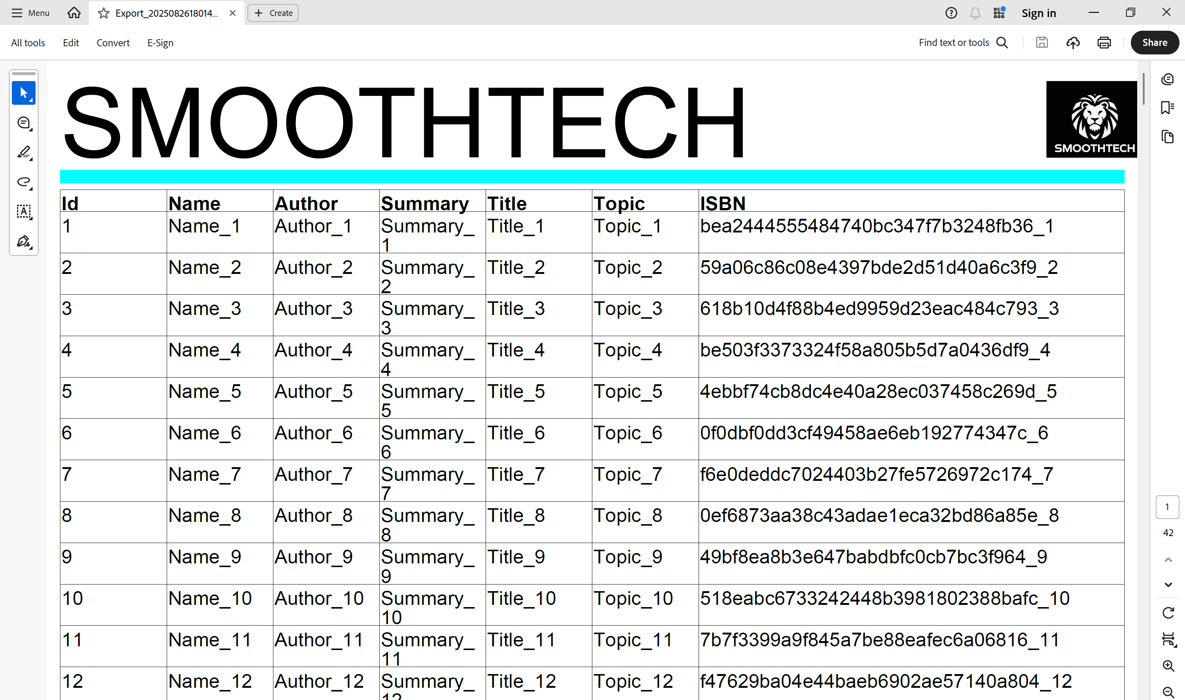Image resolution: width=1185 pixels, height=700 pixels.
Task: Pick the highlight pen tool
Action: pyautogui.click(x=24, y=153)
